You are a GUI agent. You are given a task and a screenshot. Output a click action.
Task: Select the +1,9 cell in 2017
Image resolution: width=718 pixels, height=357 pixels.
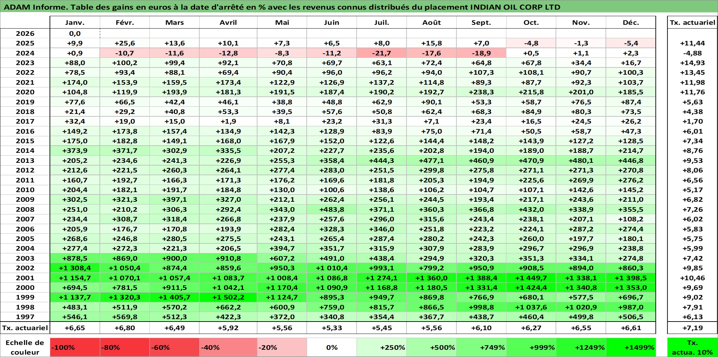tap(228, 121)
